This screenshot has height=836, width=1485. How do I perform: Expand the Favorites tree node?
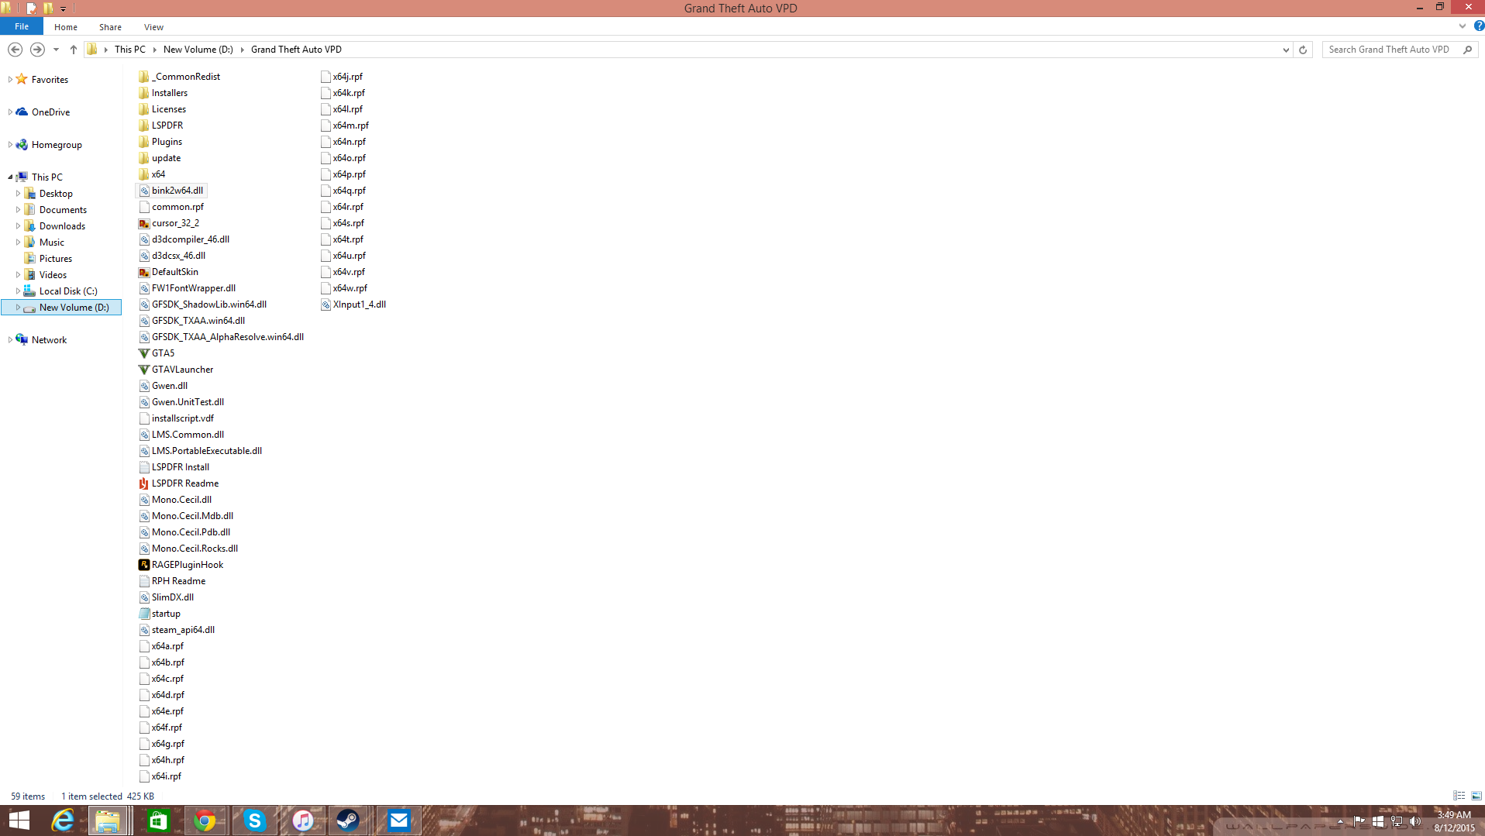click(x=10, y=80)
